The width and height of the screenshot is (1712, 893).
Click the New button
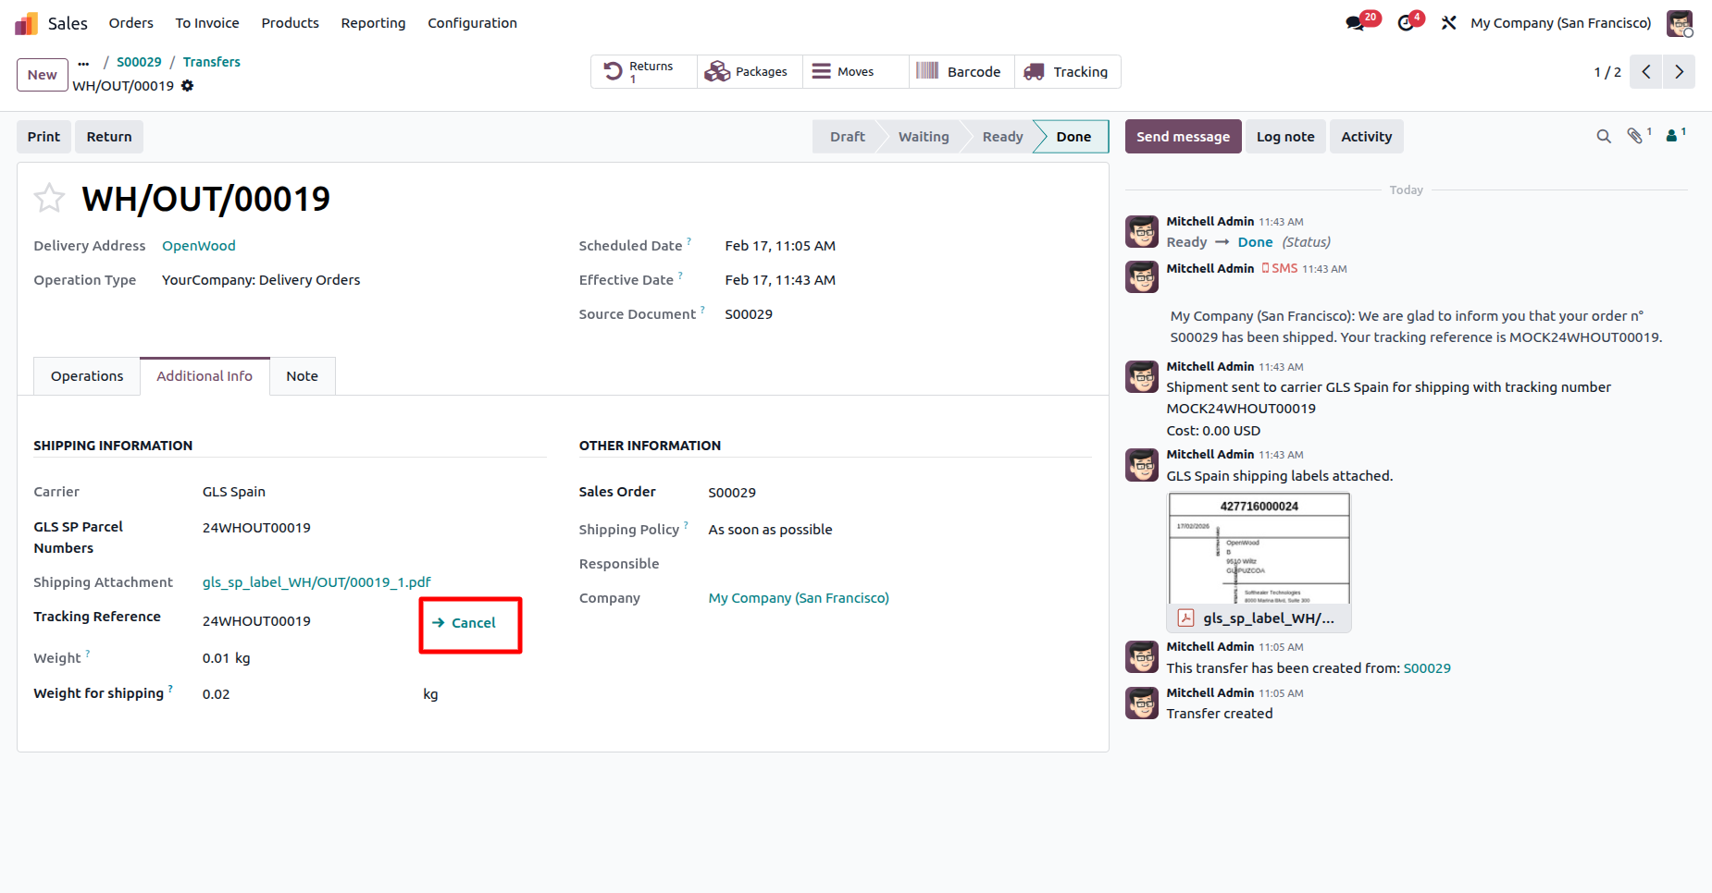point(43,75)
